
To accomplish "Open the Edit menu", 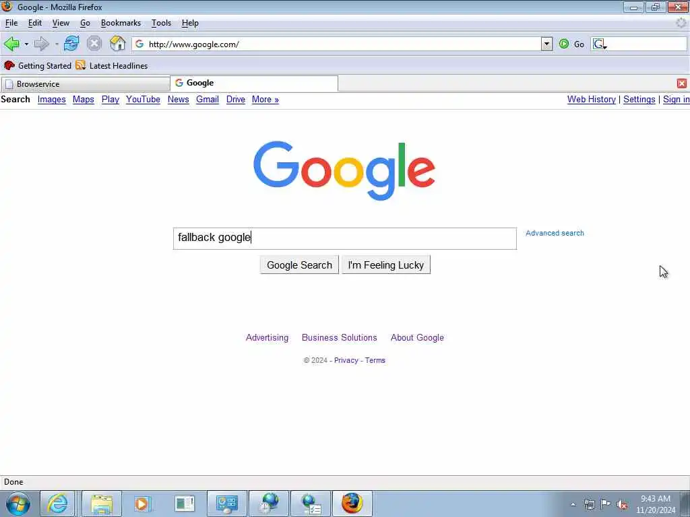I will pyautogui.click(x=35, y=23).
